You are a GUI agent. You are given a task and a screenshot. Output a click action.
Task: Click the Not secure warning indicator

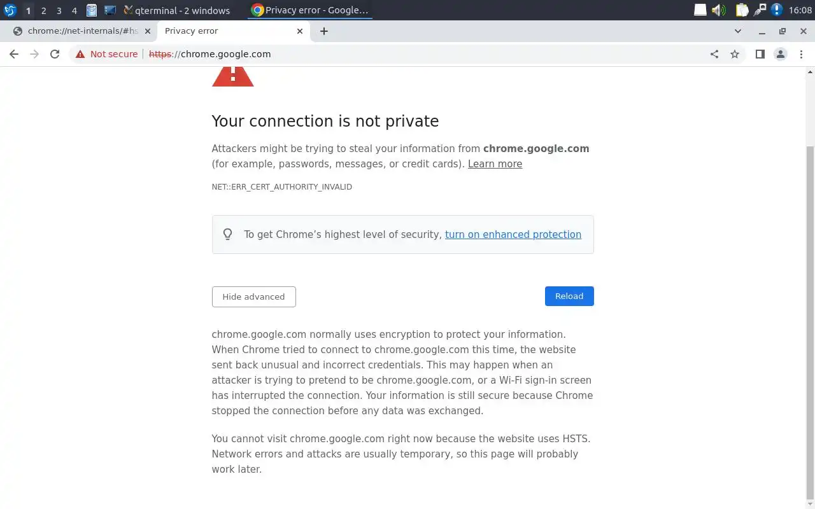[x=106, y=54]
